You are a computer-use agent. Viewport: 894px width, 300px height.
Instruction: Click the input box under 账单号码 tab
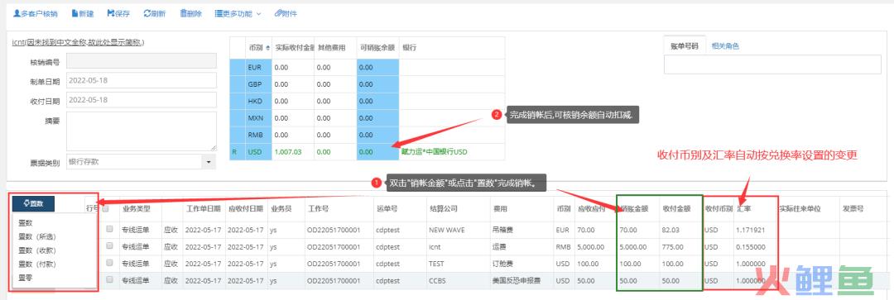click(x=772, y=65)
